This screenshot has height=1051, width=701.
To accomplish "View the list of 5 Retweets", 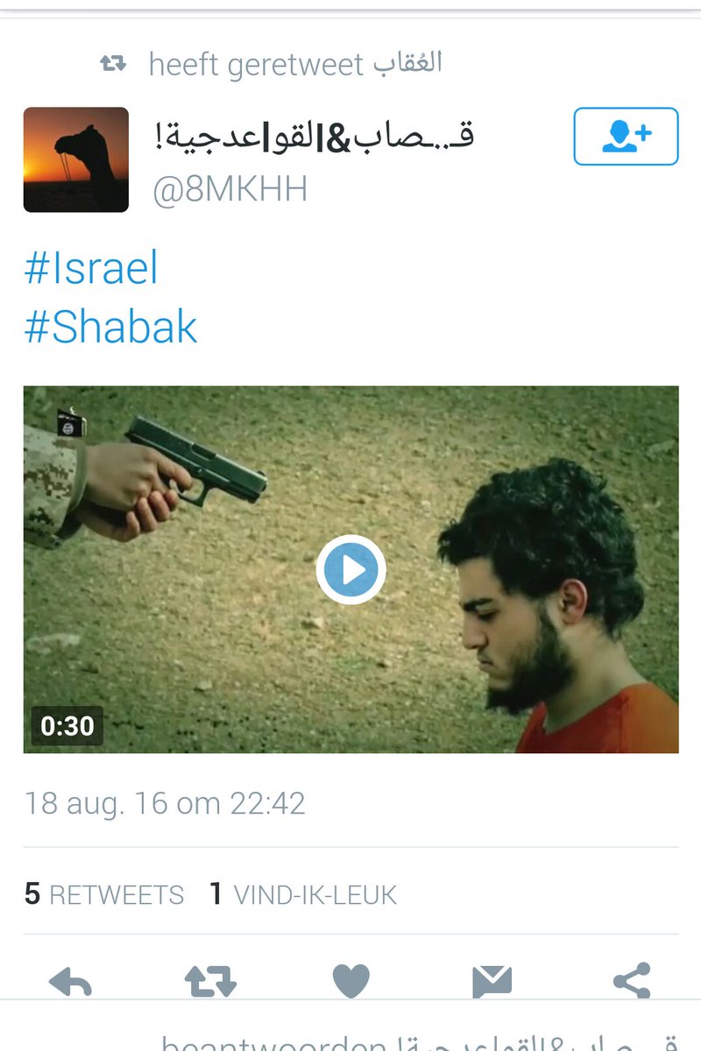I will 104,894.
